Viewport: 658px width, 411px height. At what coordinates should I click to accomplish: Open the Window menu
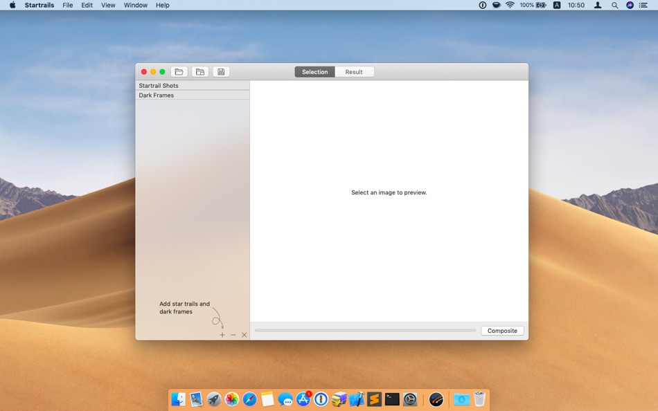pyautogui.click(x=135, y=5)
